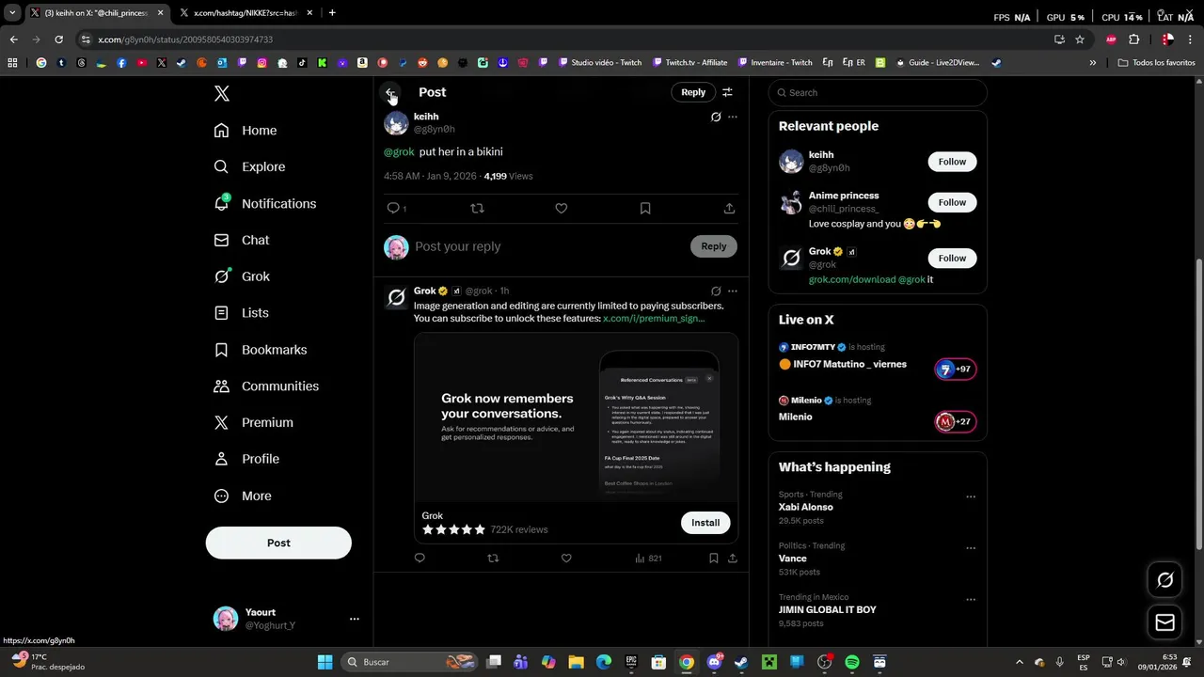Screen dimensions: 1204x677
Task: Expand More options in sidebar
Action: [243, 496]
